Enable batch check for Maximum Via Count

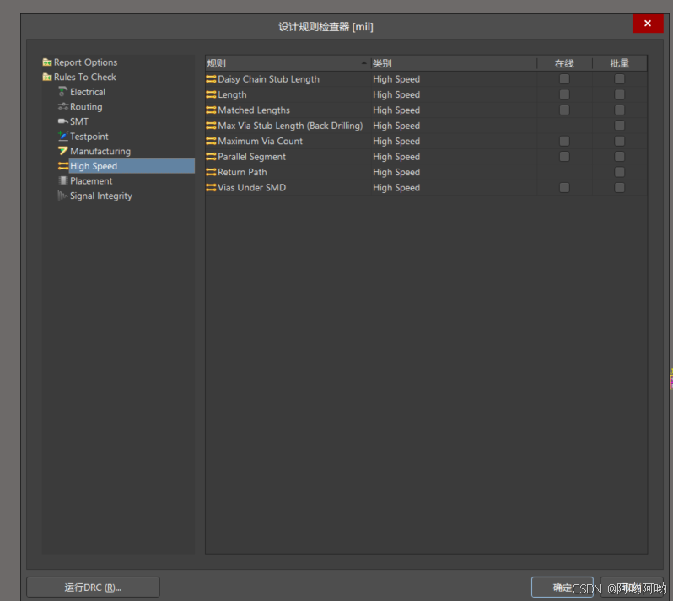pyautogui.click(x=619, y=141)
